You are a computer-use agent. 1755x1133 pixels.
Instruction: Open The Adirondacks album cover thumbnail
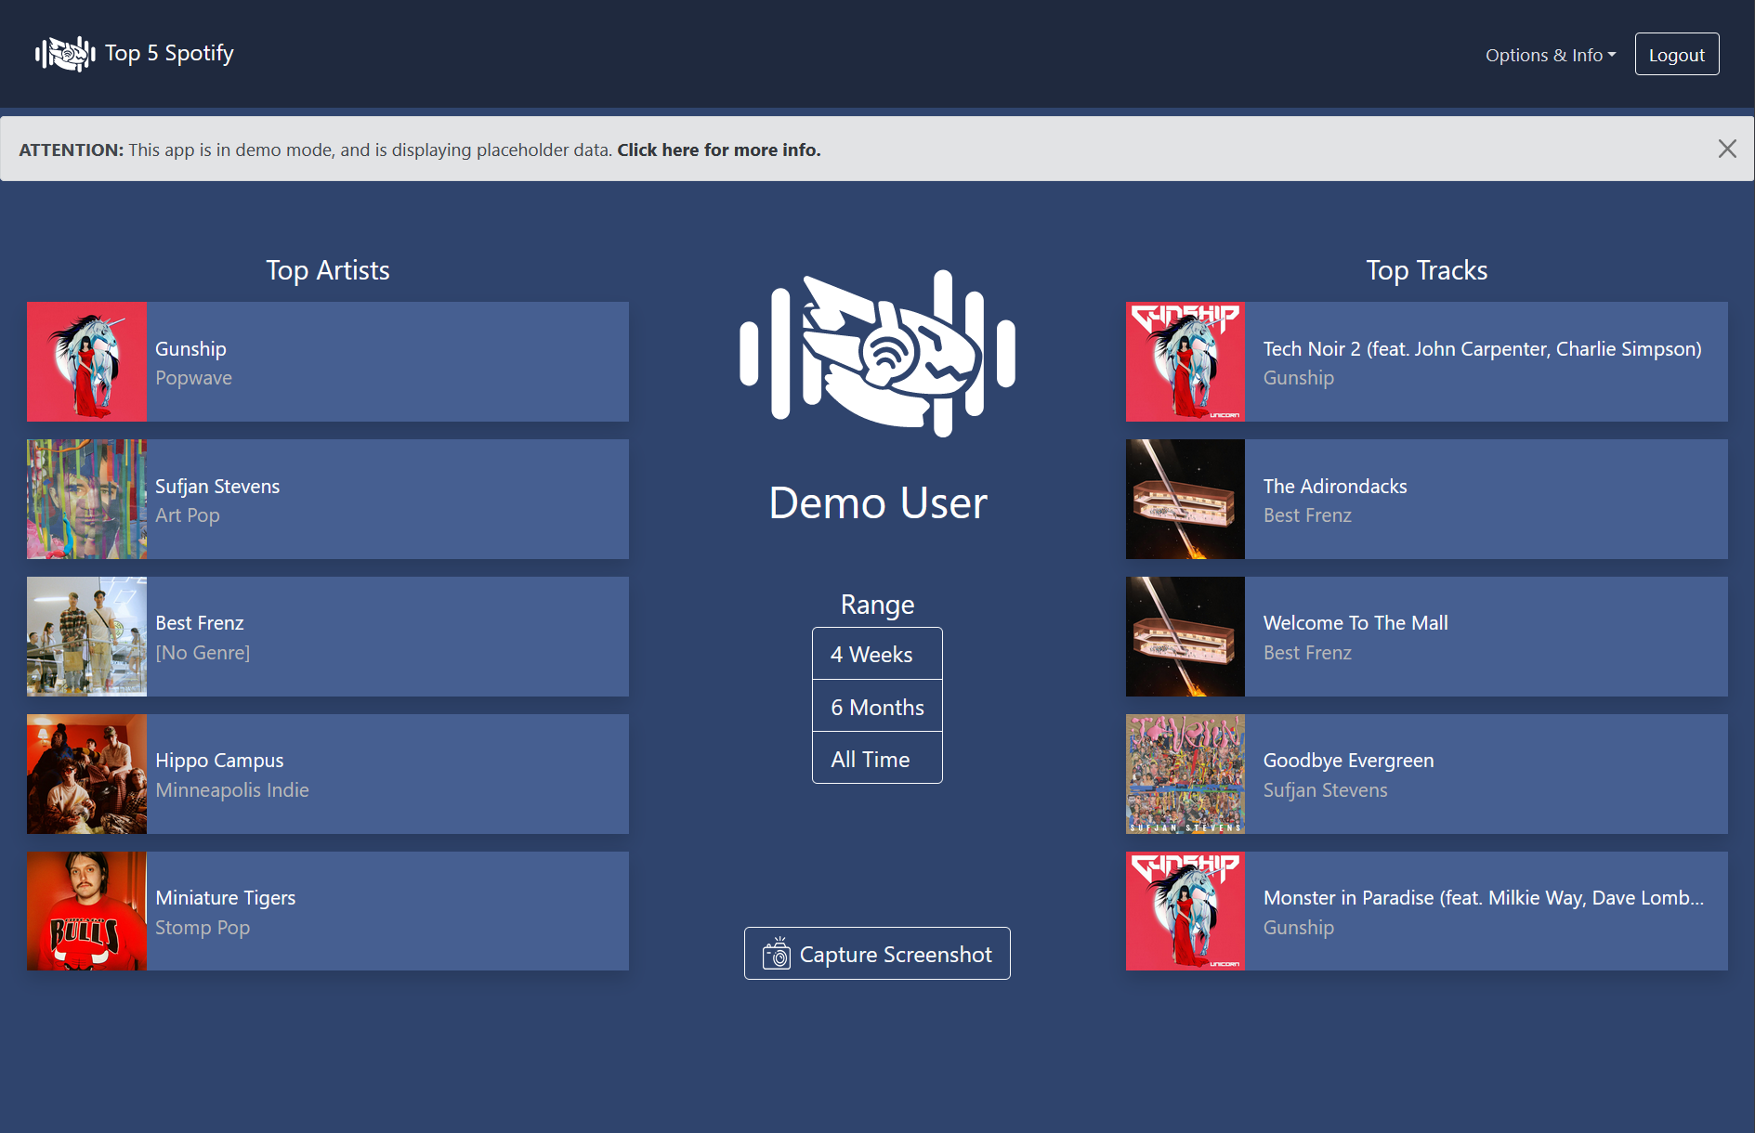coord(1185,499)
